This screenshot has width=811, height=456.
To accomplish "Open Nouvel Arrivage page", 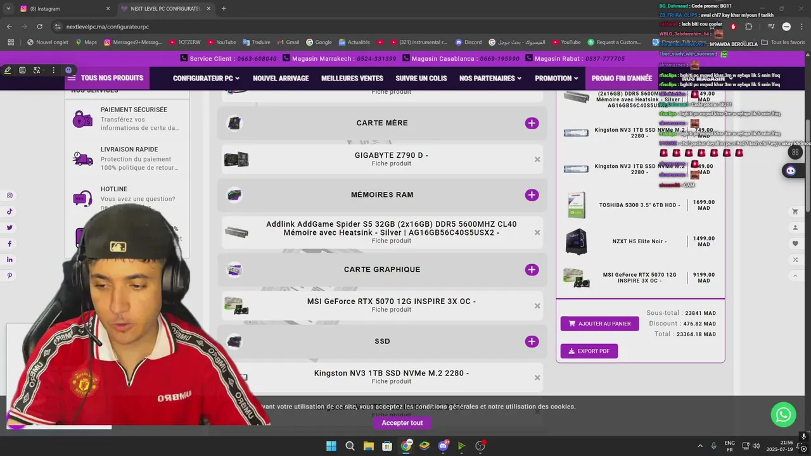I will 281,79.
